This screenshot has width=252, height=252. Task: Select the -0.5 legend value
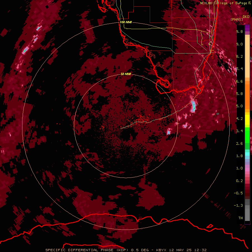click(x=238, y=193)
